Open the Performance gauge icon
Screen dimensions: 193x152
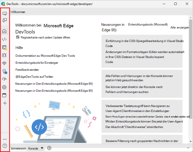click(4, 79)
